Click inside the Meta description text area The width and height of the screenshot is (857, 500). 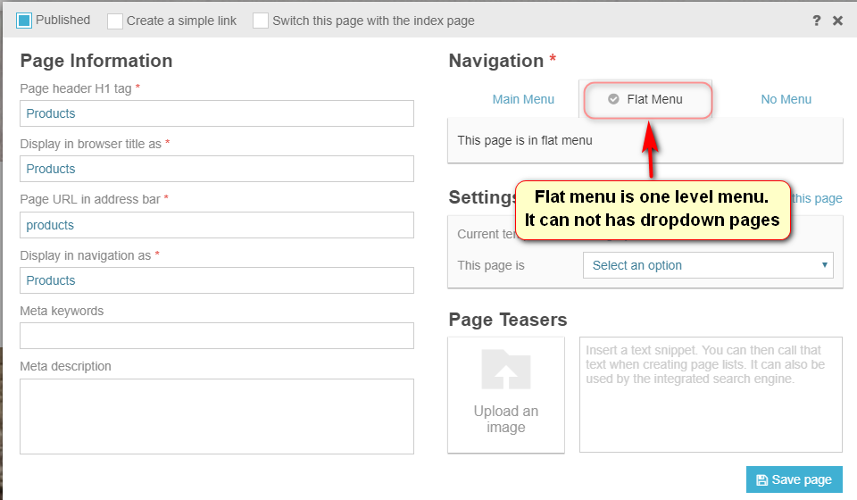pos(217,416)
